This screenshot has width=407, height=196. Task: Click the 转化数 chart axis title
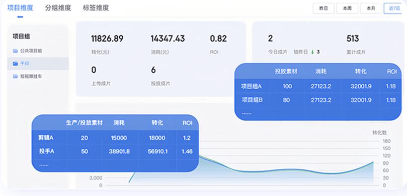coord(379,133)
